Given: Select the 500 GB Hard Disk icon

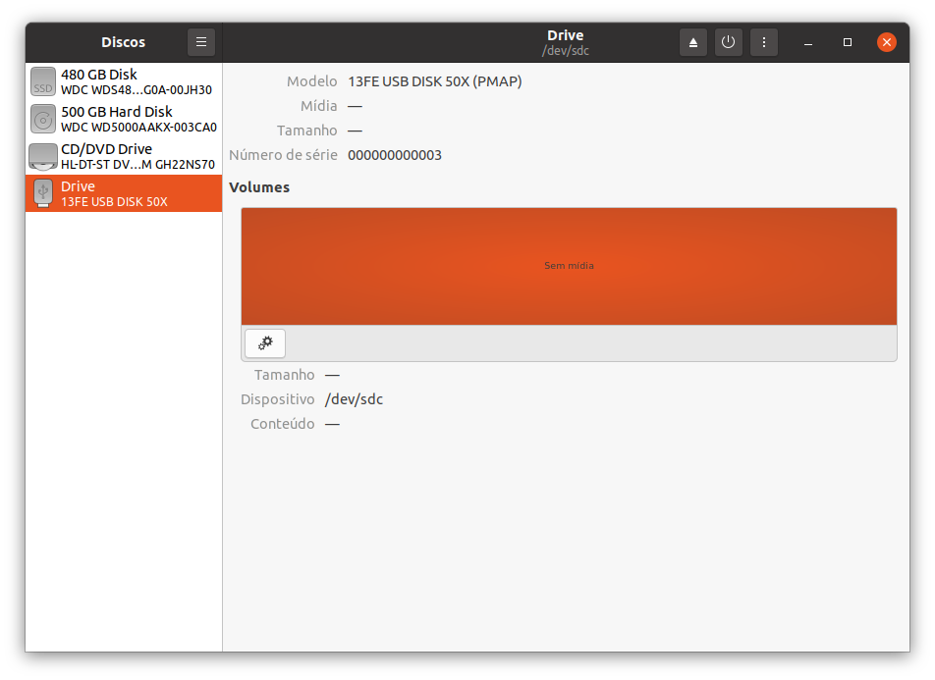Looking at the screenshot, I should click(43, 119).
